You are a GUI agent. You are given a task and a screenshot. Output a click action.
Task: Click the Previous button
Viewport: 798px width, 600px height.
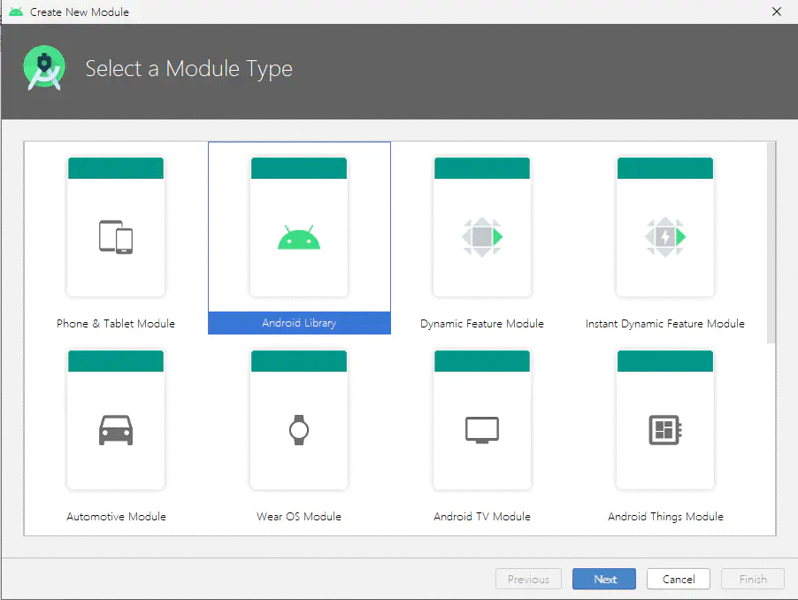click(528, 580)
